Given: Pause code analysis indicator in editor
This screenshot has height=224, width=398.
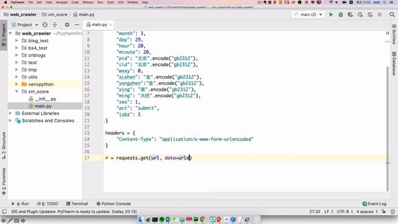Looking at the screenshot, I should point(387,33).
